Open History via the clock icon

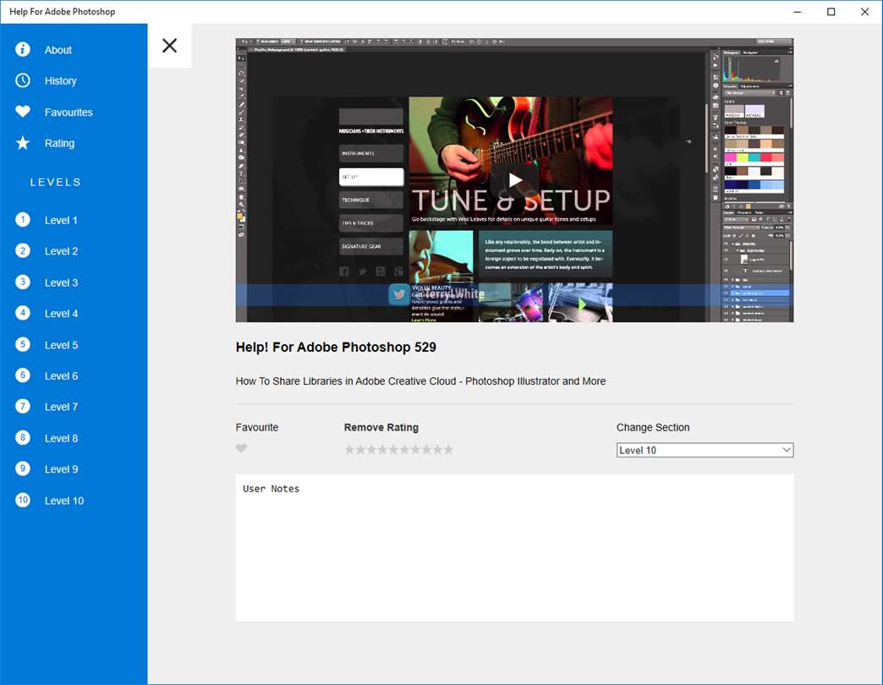pyautogui.click(x=23, y=80)
